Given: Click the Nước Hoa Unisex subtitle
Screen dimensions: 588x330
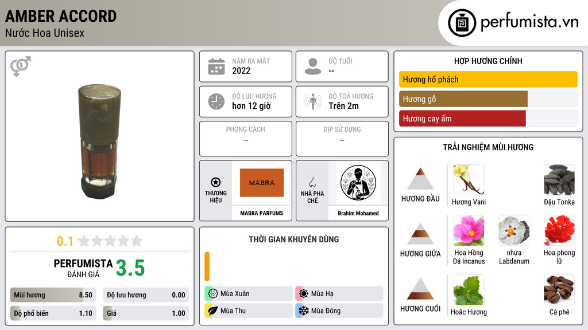Looking at the screenshot, I should click(x=45, y=33).
